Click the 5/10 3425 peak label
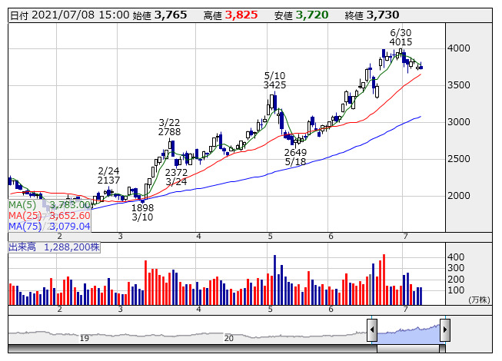Viewport: 502px width, 361px height. 274,81
